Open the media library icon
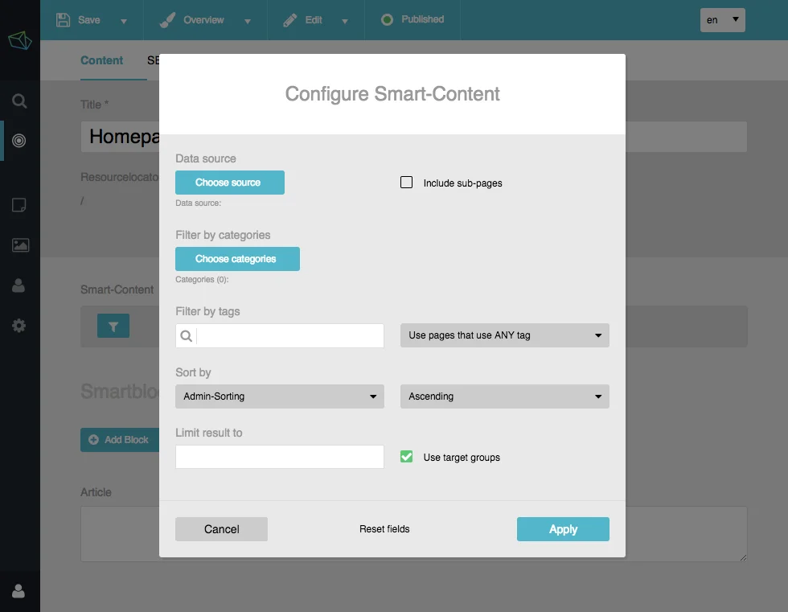 coord(19,245)
